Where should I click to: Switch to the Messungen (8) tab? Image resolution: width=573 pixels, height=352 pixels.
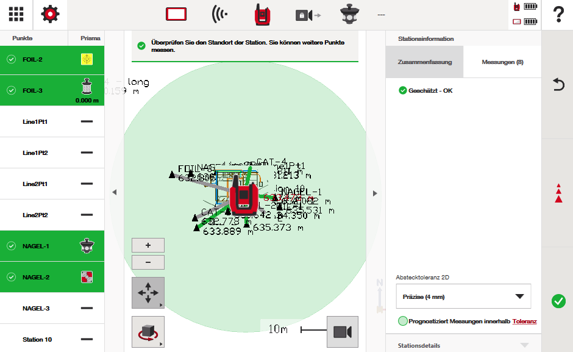click(502, 62)
